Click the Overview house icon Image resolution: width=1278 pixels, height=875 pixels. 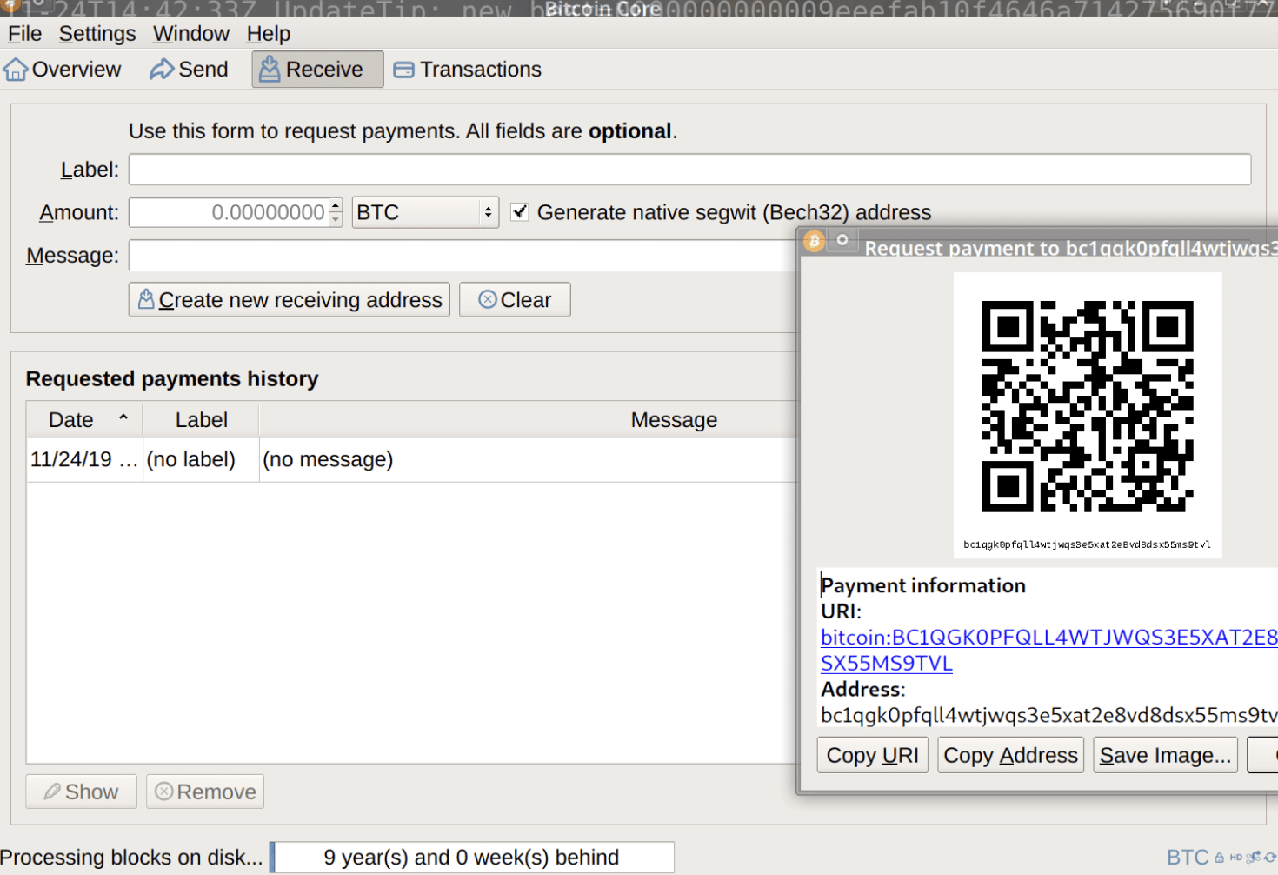16,70
